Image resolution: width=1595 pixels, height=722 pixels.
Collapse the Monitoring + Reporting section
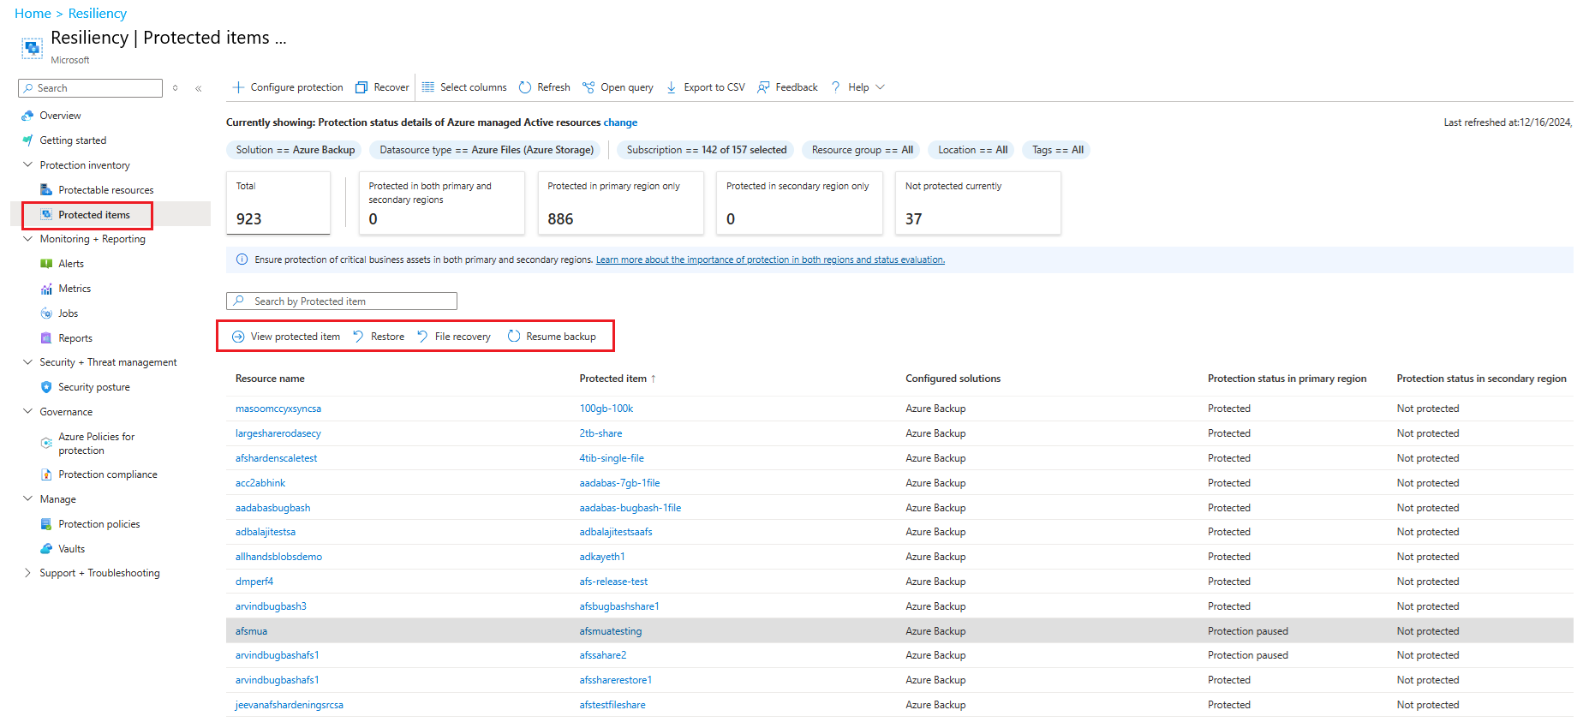(27, 239)
